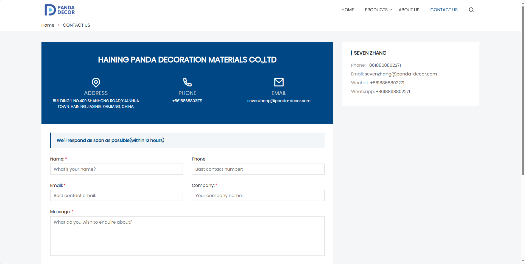Go to the HOME menu item
The width and height of the screenshot is (525, 264).
point(348,10)
